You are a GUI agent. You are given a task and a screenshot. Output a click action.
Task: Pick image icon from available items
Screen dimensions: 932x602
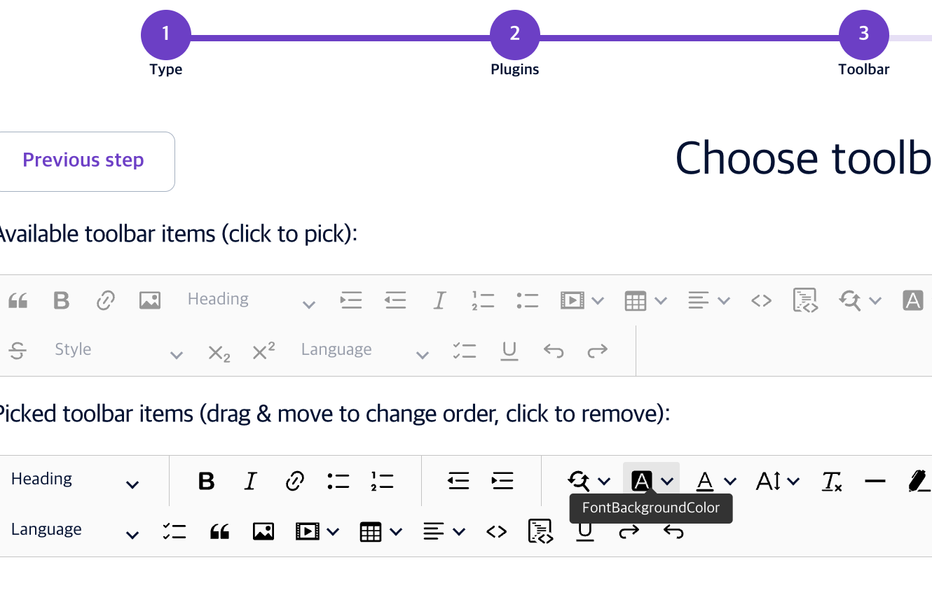tap(150, 301)
